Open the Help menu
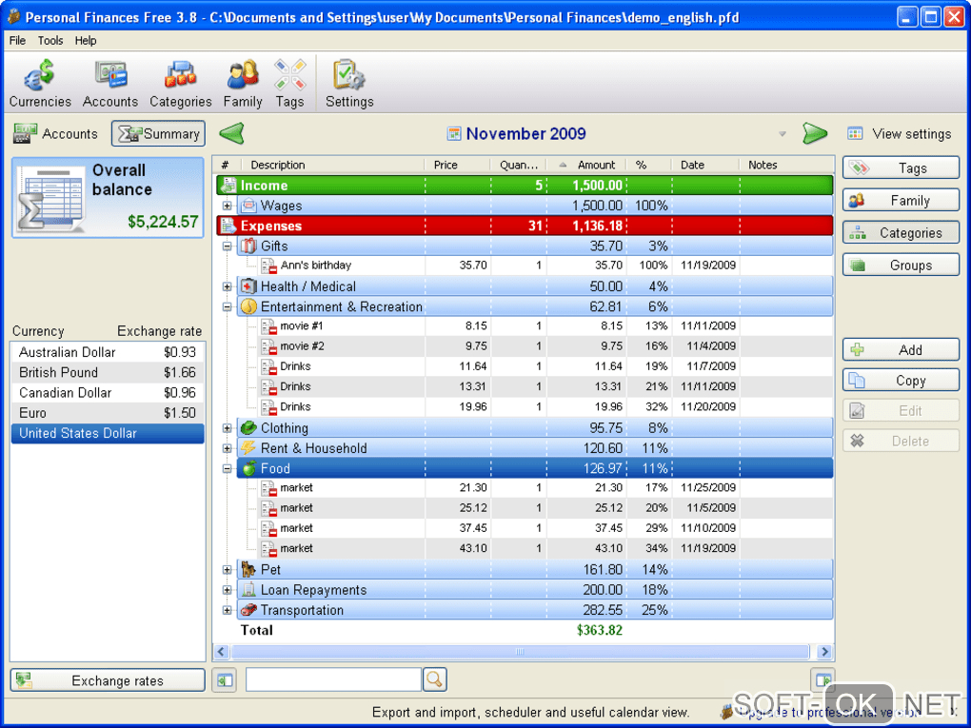Viewport: 971px width, 728px height. (86, 40)
